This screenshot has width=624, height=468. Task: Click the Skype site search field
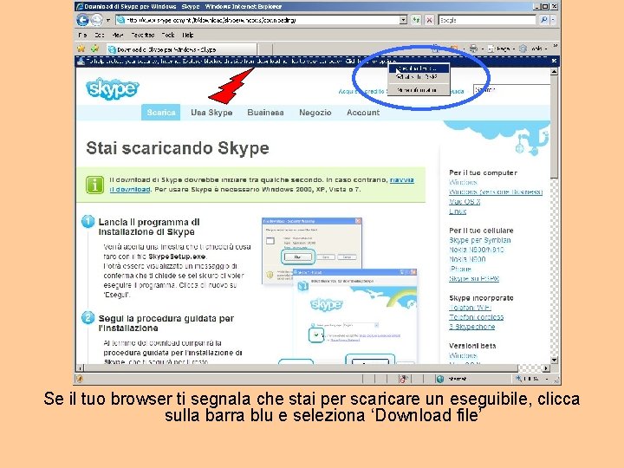511,90
